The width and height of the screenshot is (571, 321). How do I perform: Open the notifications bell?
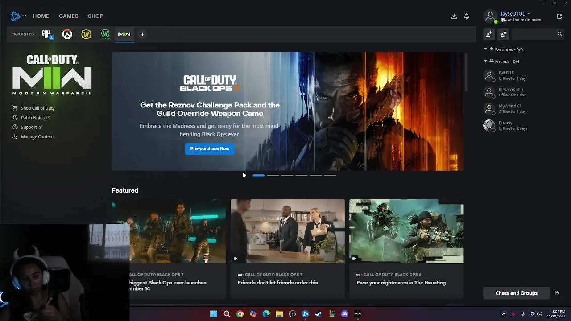pos(467,16)
